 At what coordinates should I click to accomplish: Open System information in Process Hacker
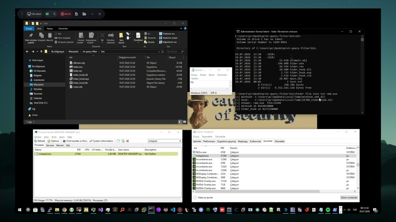pos(101,141)
